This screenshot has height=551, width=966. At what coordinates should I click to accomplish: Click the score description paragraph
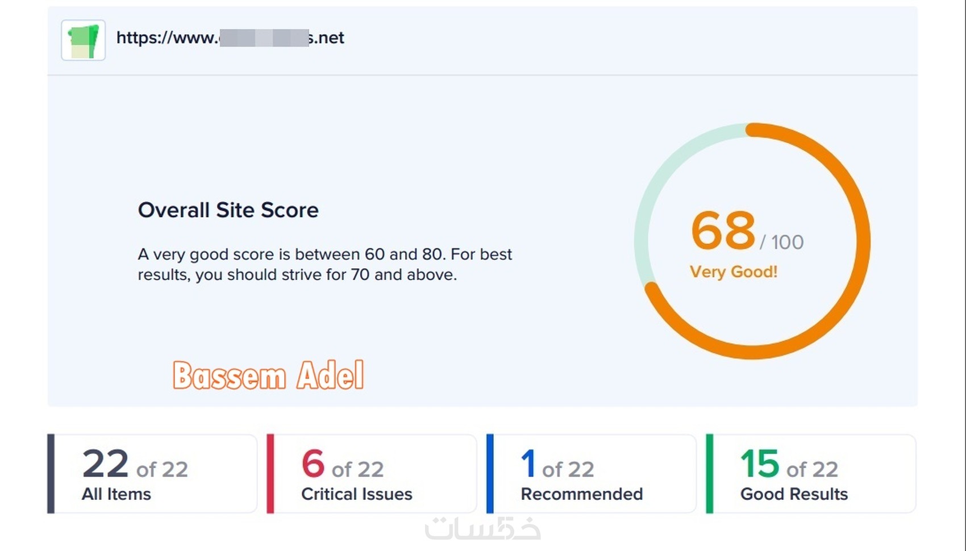pos(324,264)
